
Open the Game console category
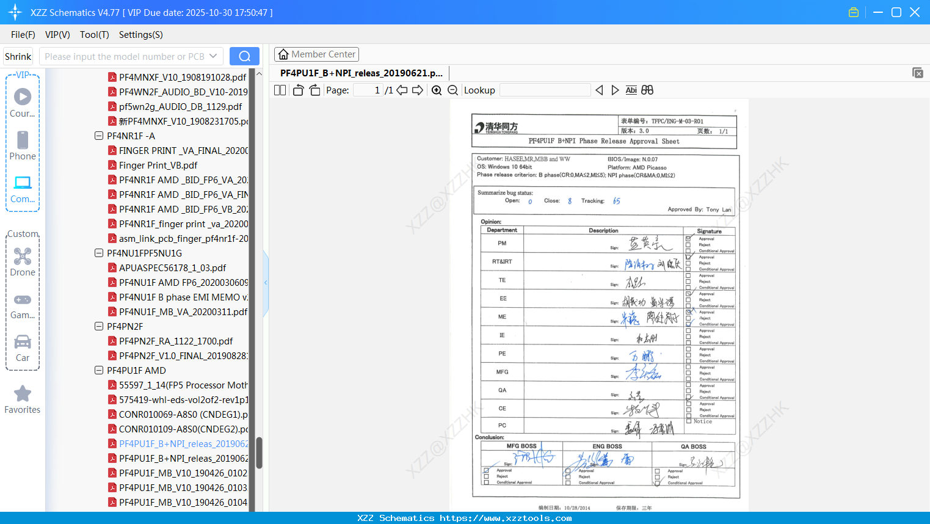coord(23,305)
